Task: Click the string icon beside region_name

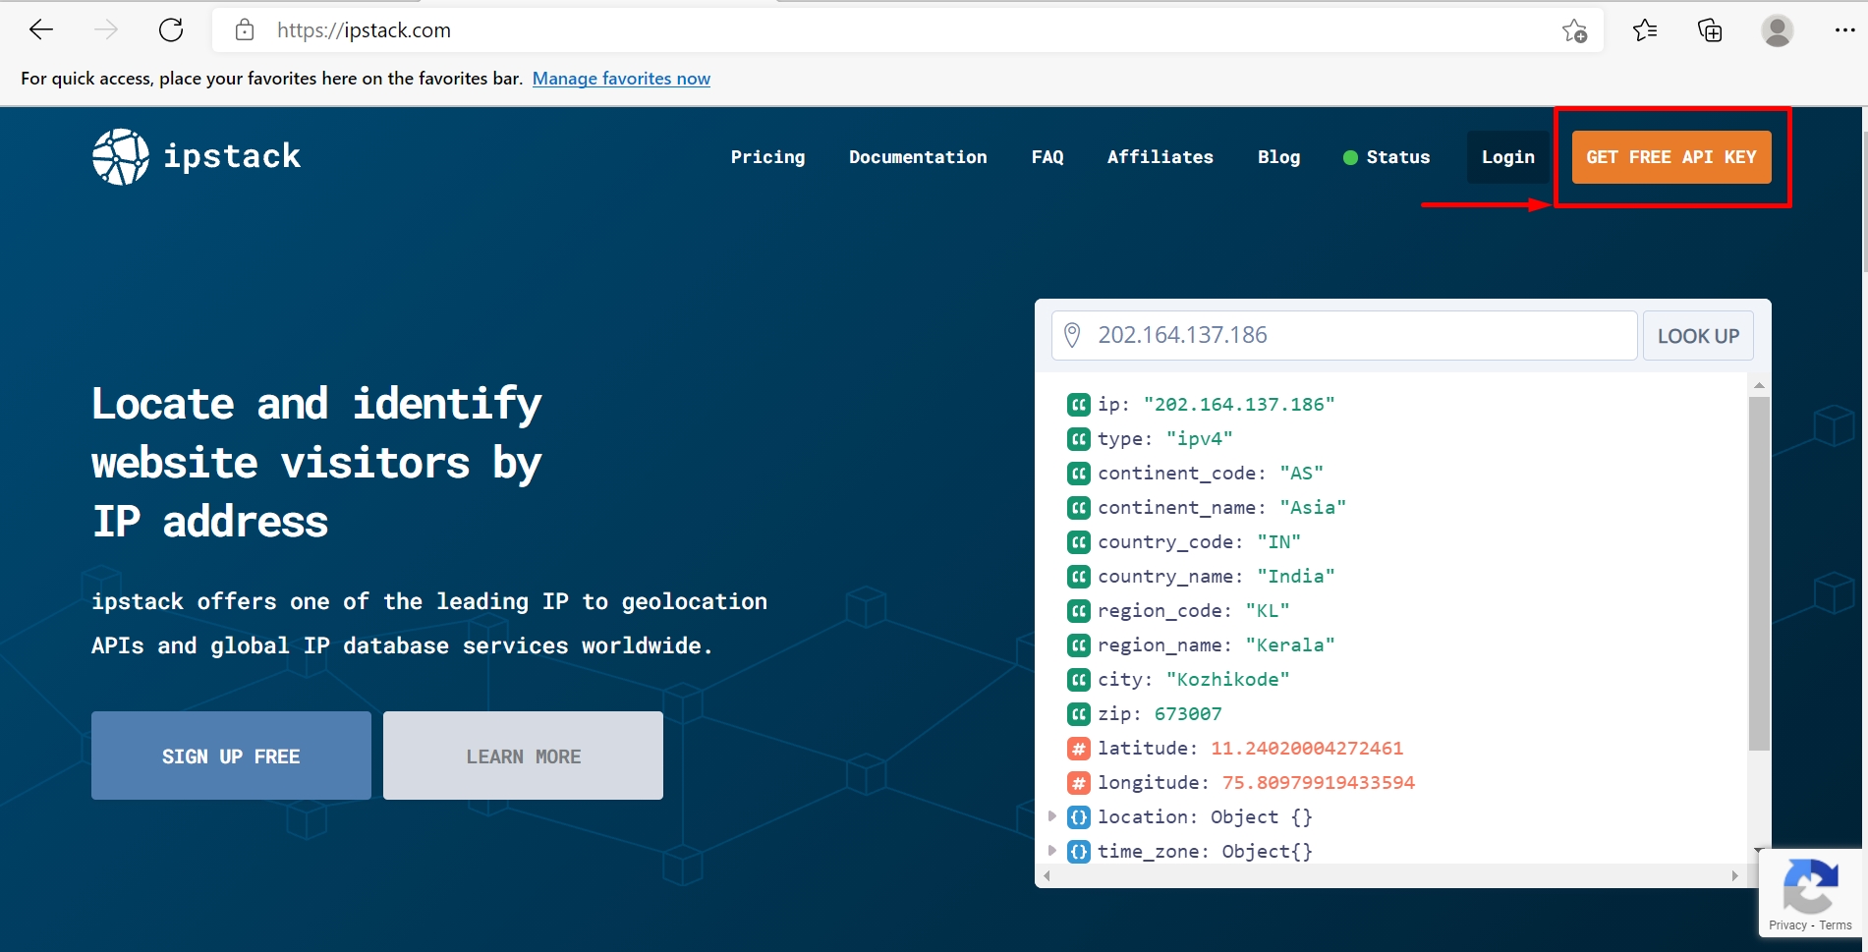Action: [1079, 645]
